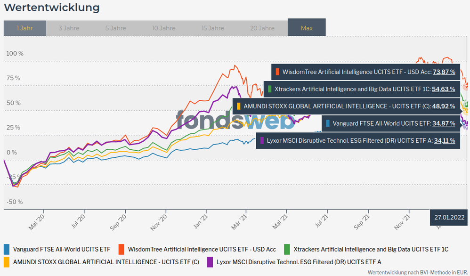This screenshot has width=470, height=276.
Task: Select the 10 Jahre period tab
Action: coord(163,28)
